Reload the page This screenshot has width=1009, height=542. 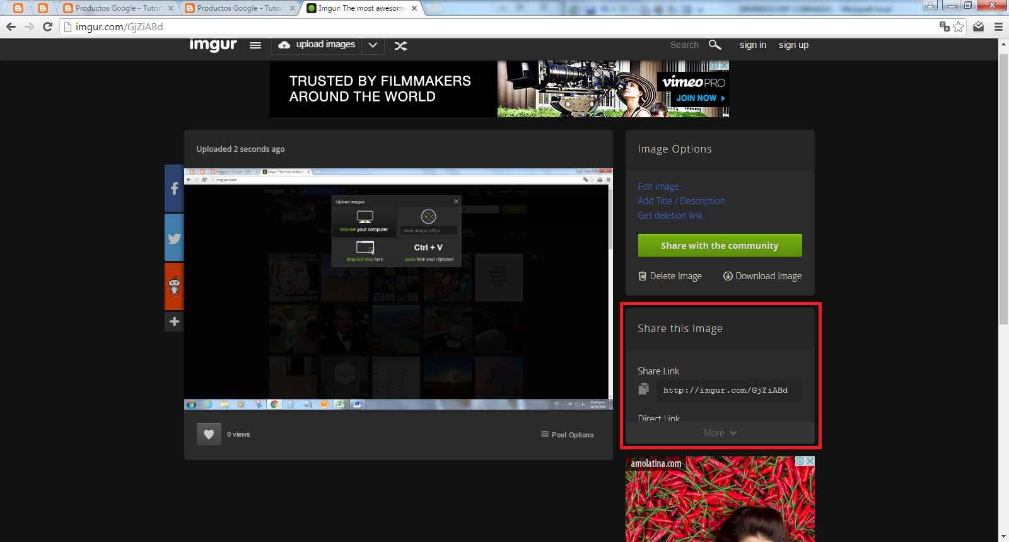[47, 26]
